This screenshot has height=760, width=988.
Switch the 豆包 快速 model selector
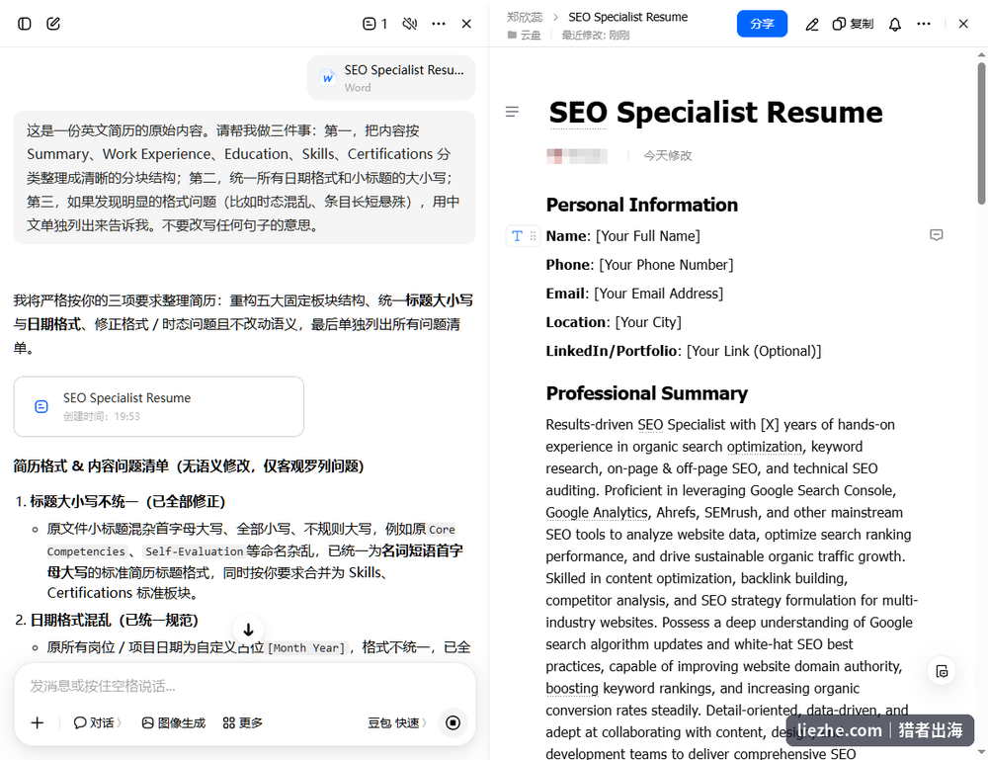point(397,722)
